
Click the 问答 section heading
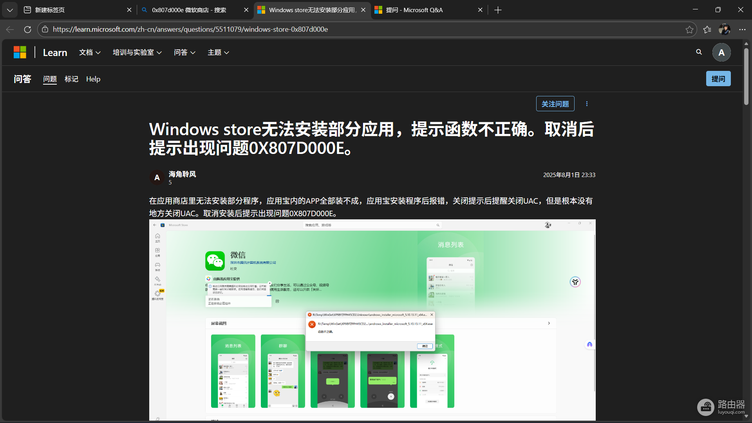coord(22,79)
